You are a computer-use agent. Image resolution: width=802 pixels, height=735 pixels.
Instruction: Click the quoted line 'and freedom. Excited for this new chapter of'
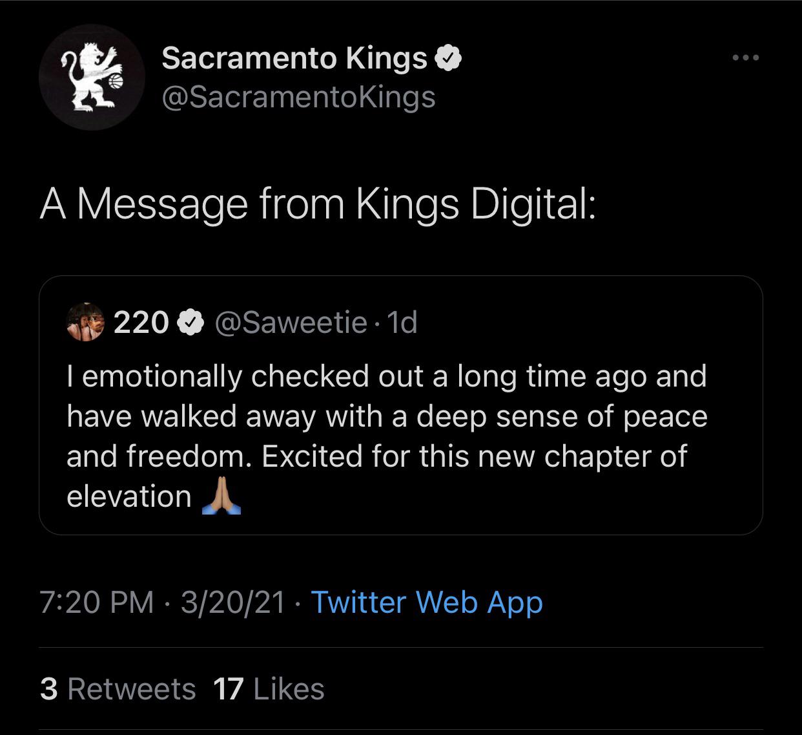coord(376,457)
